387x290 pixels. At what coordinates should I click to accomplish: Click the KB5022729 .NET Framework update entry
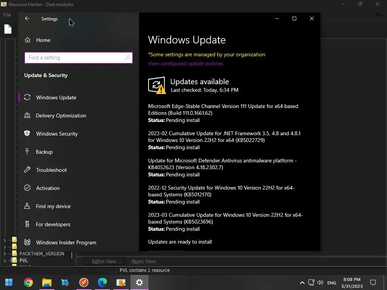[x=224, y=140]
